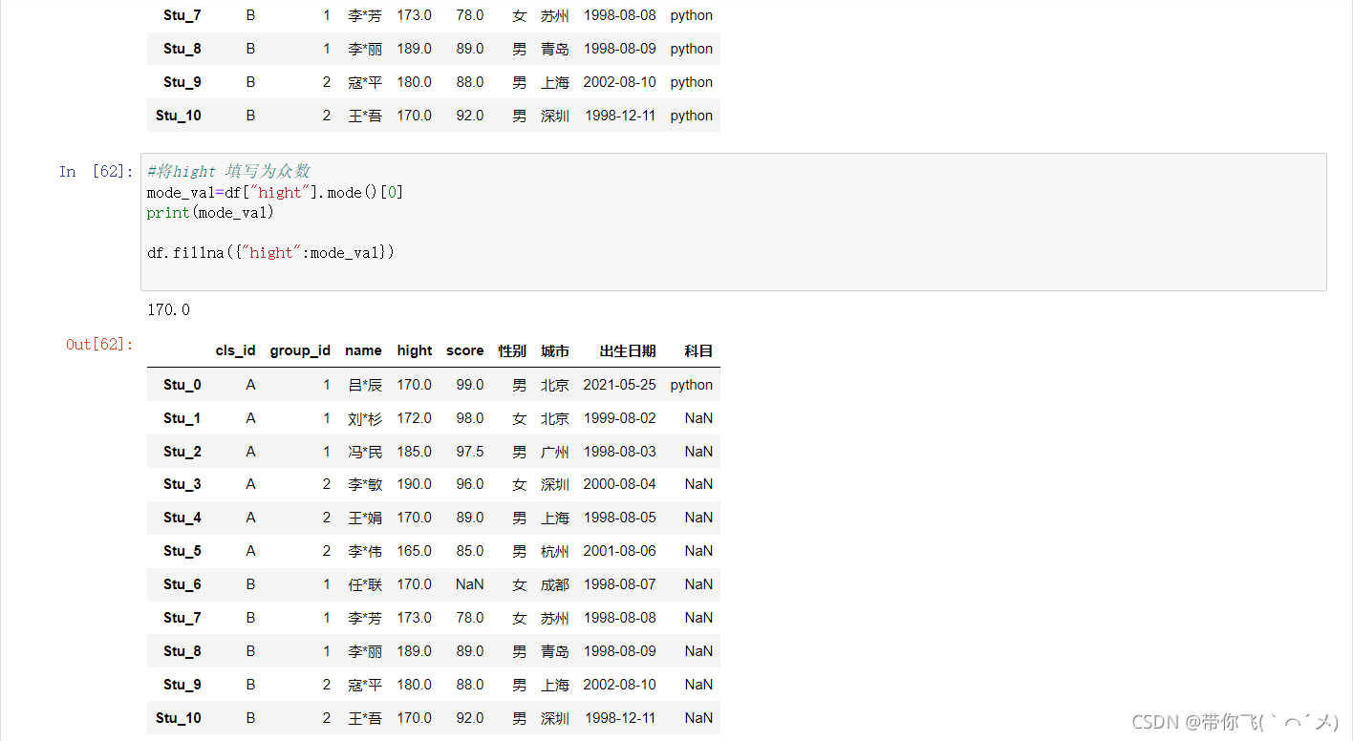1353x741 pixels.
Task: Click the city cell 成都
Action: pyautogui.click(x=555, y=584)
